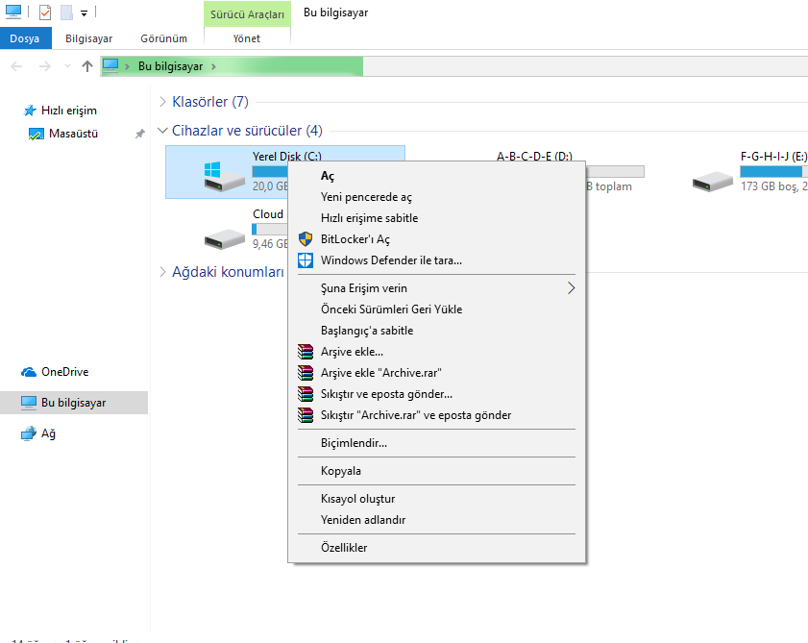Click the Windows Defender scan icon
This screenshot has height=643, width=808.
[306, 260]
